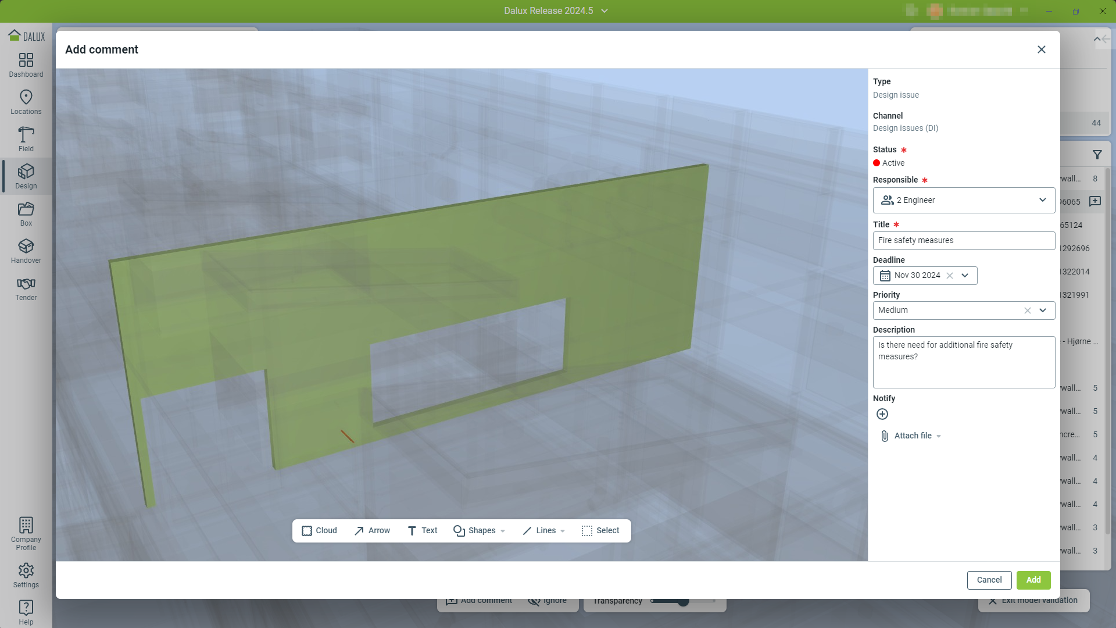The width and height of the screenshot is (1116, 628).
Task: Click the green Add button
Action: (1033, 580)
